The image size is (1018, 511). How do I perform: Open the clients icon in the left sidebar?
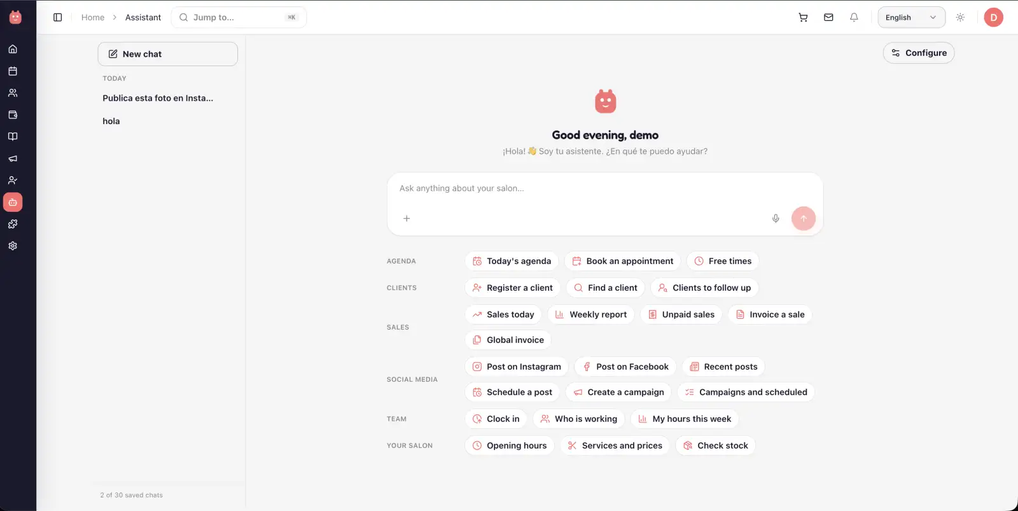point(13,93)
